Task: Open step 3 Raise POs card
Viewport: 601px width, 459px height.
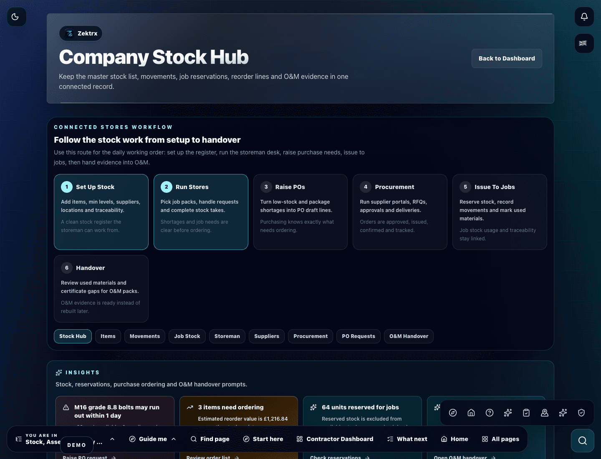Action: click(300, 212)
